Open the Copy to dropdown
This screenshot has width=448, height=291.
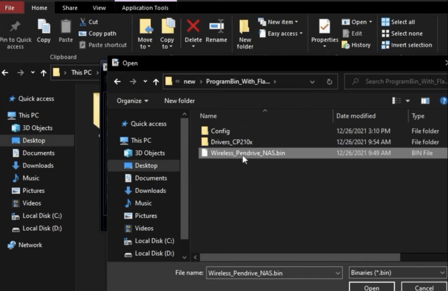click(x=167, y=34)
